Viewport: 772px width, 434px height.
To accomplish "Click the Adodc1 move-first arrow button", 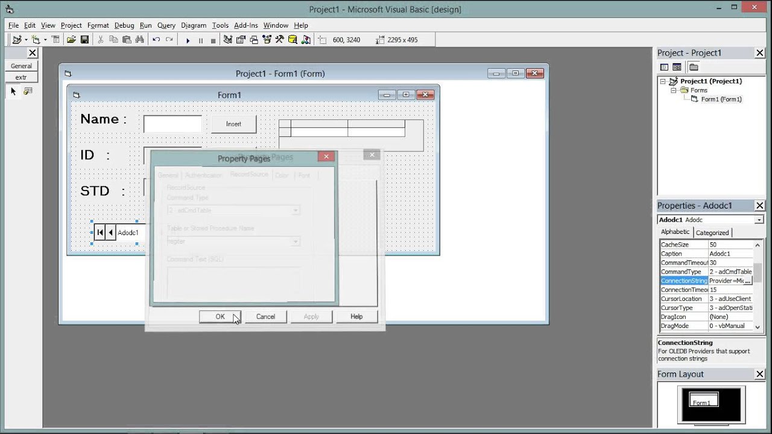I will (100, 233).
